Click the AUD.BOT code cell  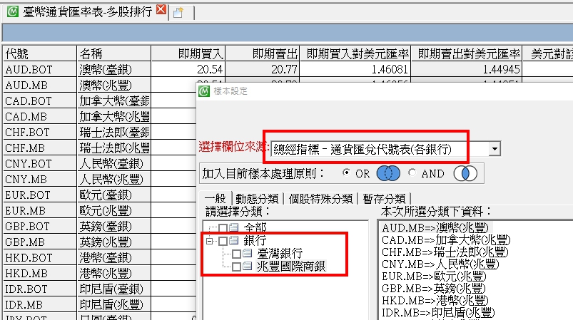[x=39, y=69]
